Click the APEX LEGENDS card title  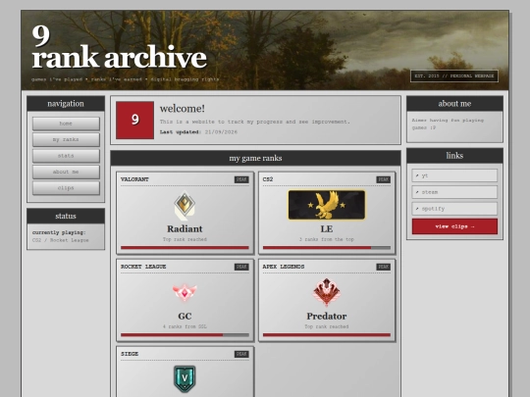pos(284,267)
